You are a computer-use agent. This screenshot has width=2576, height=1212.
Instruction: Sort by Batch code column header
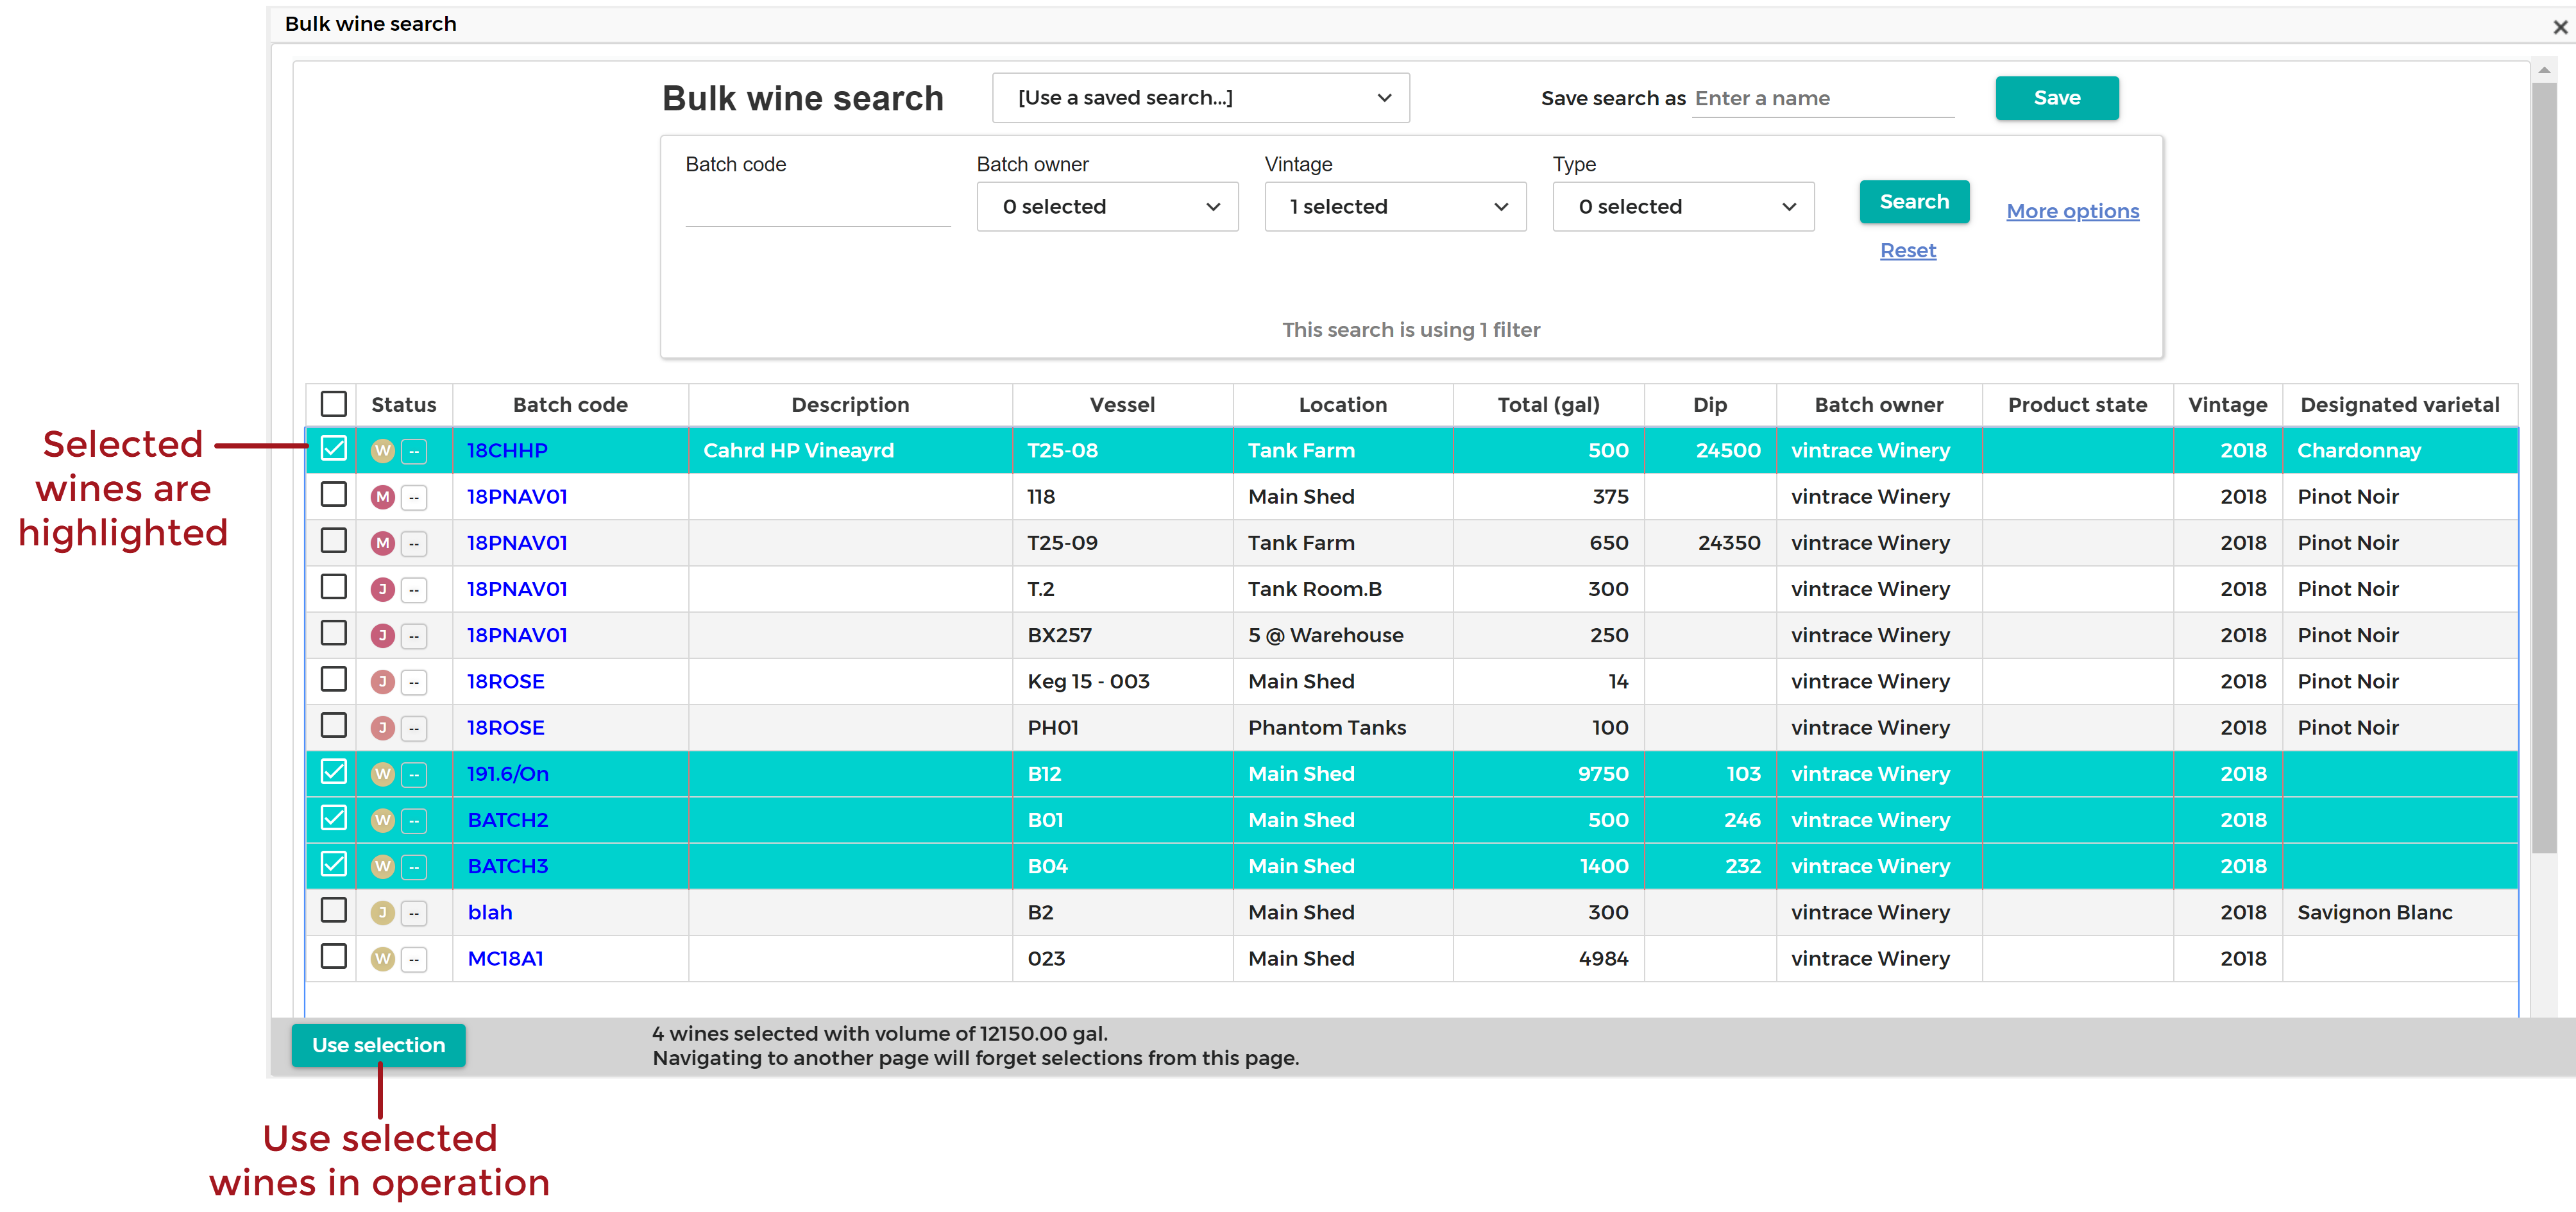(x=570, y=405)
